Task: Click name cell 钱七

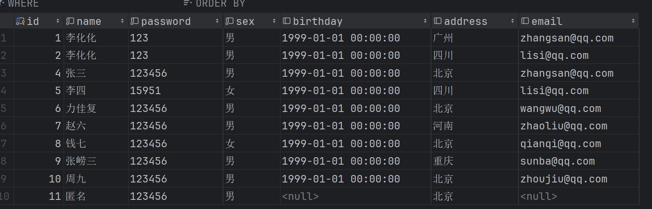Action: 96,143
